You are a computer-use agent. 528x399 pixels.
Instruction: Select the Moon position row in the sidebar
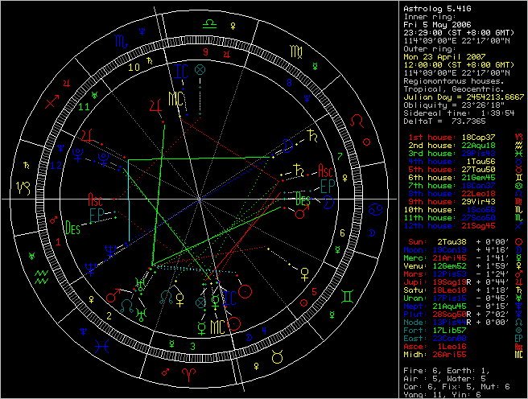[x=454, y=249]
